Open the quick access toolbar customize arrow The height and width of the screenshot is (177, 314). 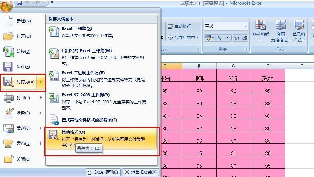point(52,3)
